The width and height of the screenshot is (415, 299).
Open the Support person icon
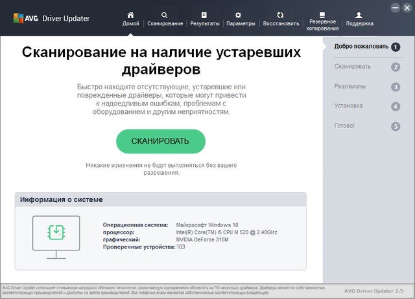(359, 14)
